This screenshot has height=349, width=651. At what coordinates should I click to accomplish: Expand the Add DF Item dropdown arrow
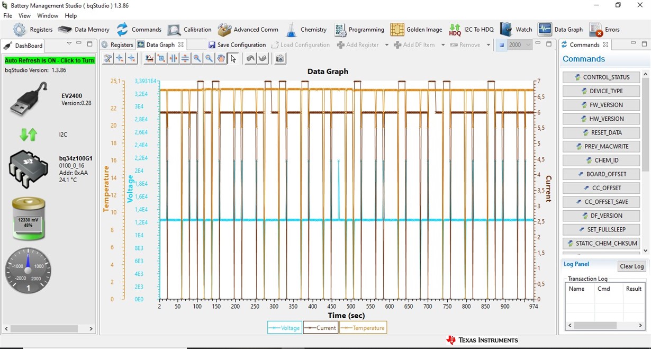[442, 45]
